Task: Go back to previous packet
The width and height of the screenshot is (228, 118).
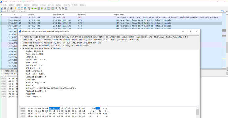Action: (32, 8)
